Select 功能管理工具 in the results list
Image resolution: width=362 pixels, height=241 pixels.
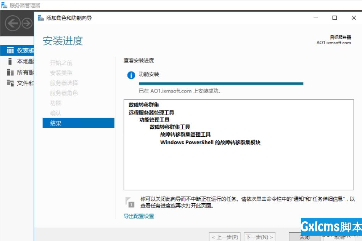pos(154,120)
